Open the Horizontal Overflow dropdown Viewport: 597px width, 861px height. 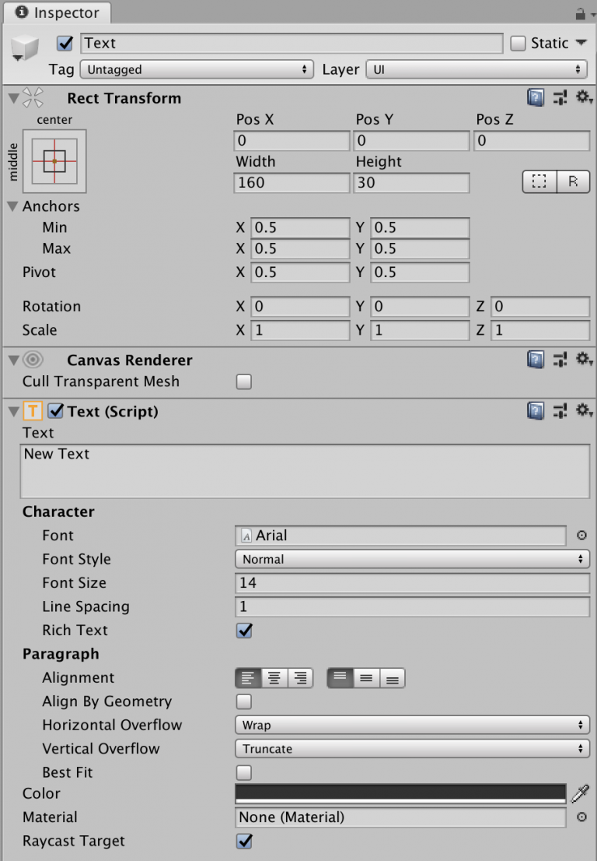tap(412, 725)
